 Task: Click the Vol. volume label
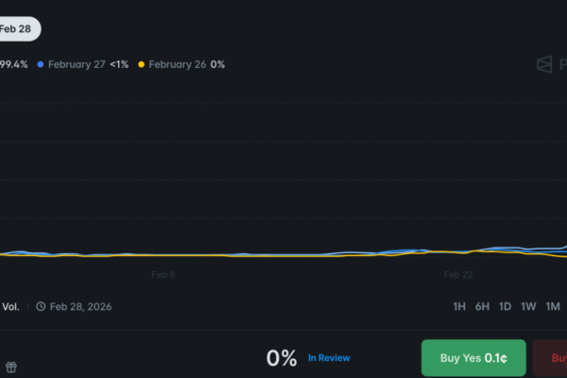(x=10, y=306)
